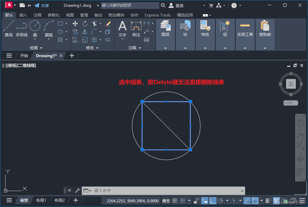Click the ViewCube Top (上) face

click(291, 84)
